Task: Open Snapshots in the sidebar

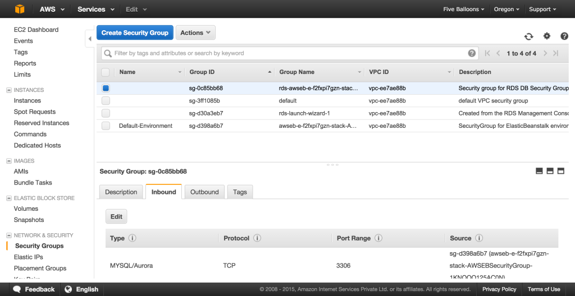Action: [29, 220]
